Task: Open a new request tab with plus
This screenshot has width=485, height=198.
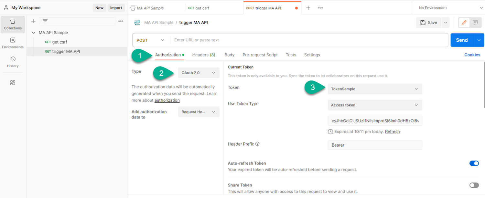Action: [308, 8]
